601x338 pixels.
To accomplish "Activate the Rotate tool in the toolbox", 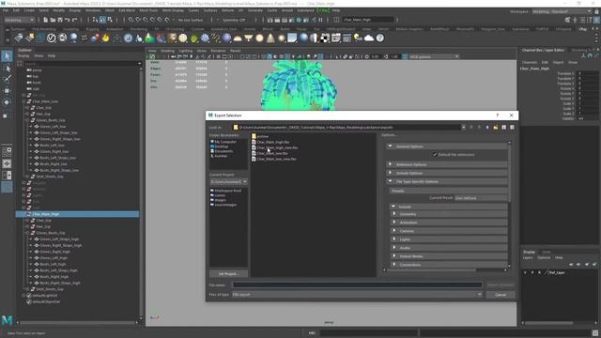I will click(x=7, y=102).
